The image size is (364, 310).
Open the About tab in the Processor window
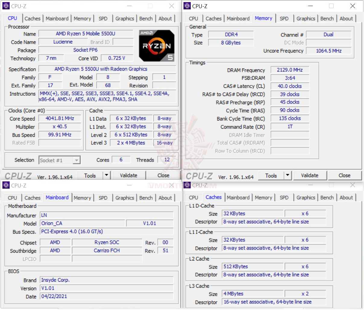(x=165, y=18)
